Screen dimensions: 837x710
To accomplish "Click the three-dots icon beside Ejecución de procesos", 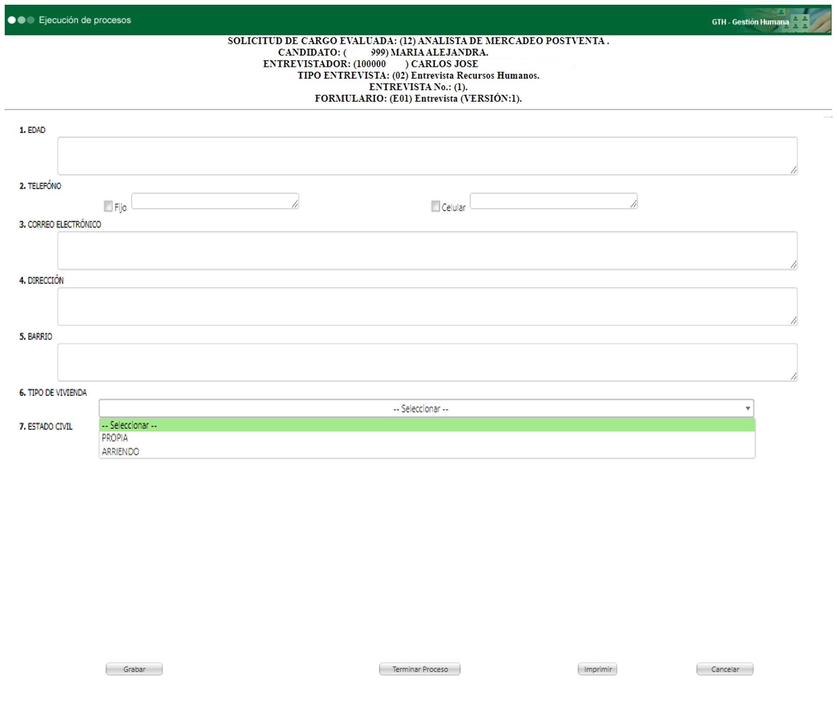I will (x=21, y=20).
